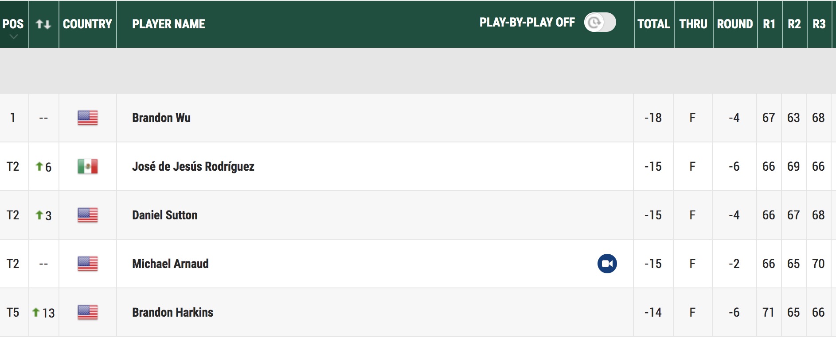The height and width of the screenshot is (337, 836).
Task: Expand the POS column sort chevron
Action: click(x=13, y=37)
